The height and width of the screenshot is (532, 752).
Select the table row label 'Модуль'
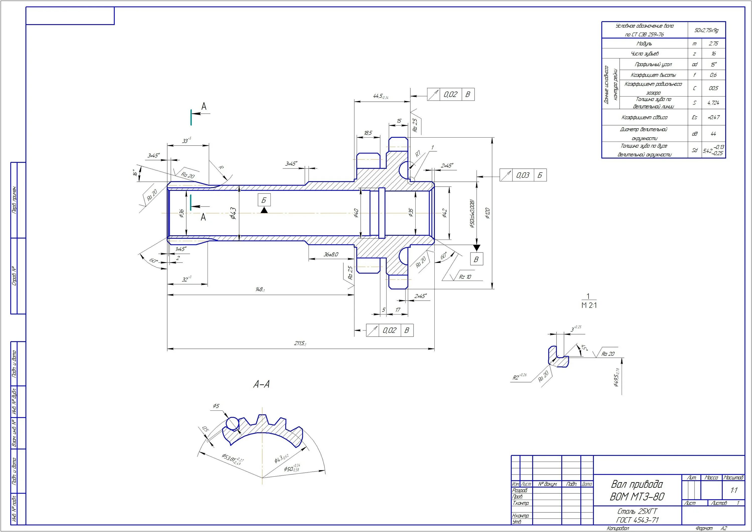644,44
